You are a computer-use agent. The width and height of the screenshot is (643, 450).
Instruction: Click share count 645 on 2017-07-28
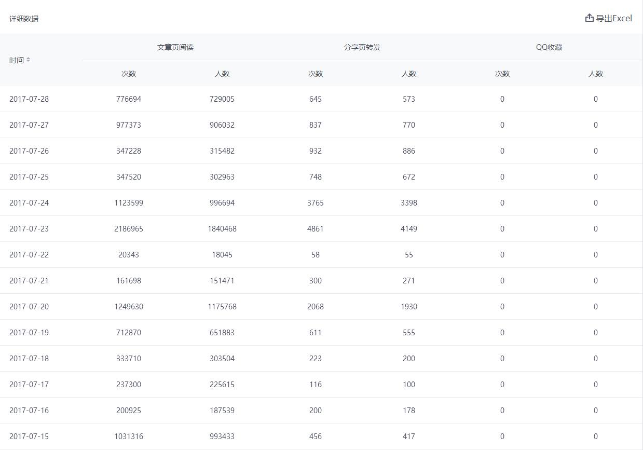click(x=316, y=99)
